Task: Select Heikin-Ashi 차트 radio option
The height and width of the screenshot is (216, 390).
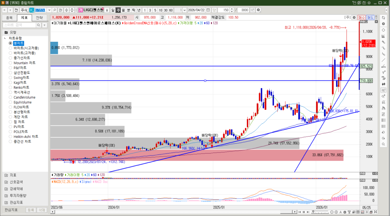Action: (11, 137)
